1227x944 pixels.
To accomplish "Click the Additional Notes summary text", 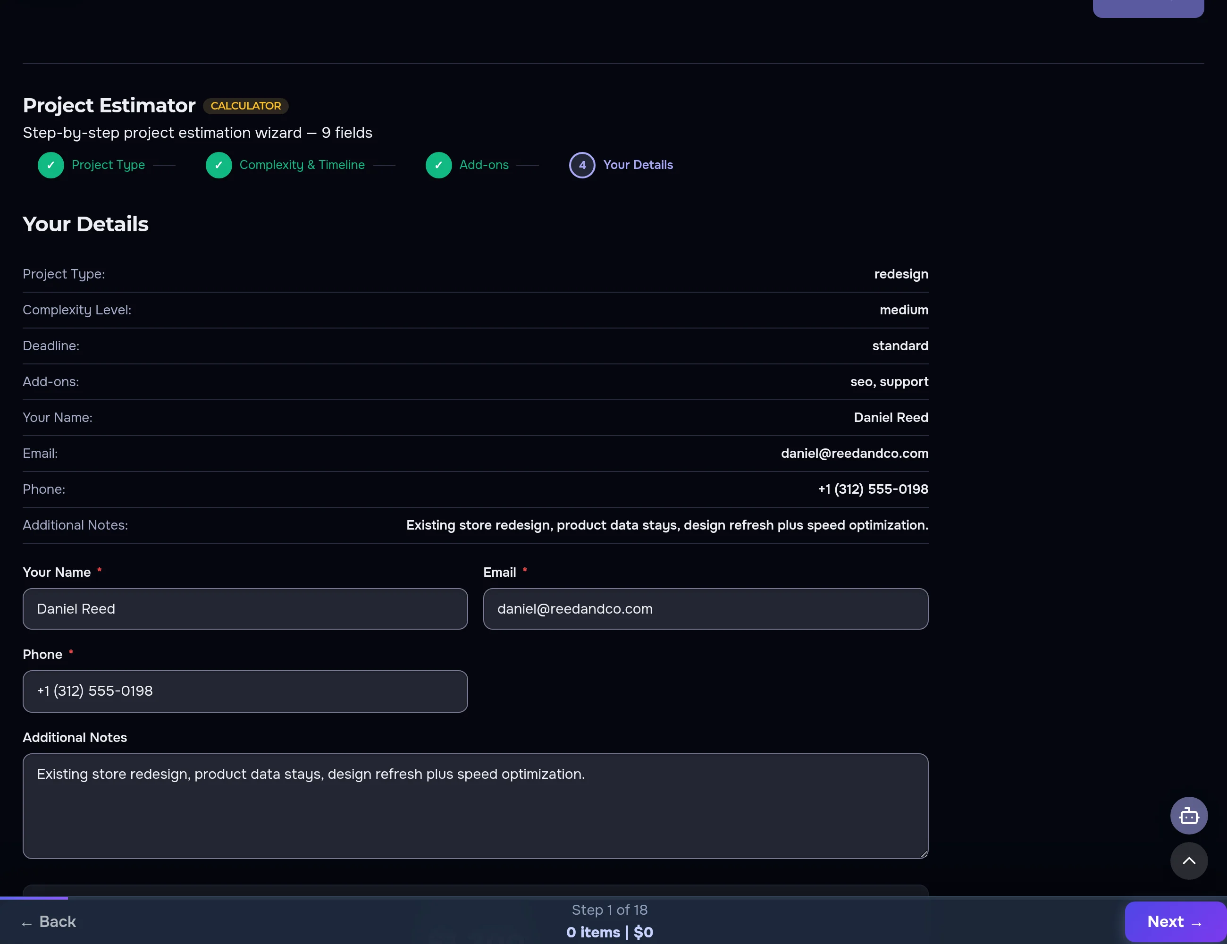I will (667, 525).
